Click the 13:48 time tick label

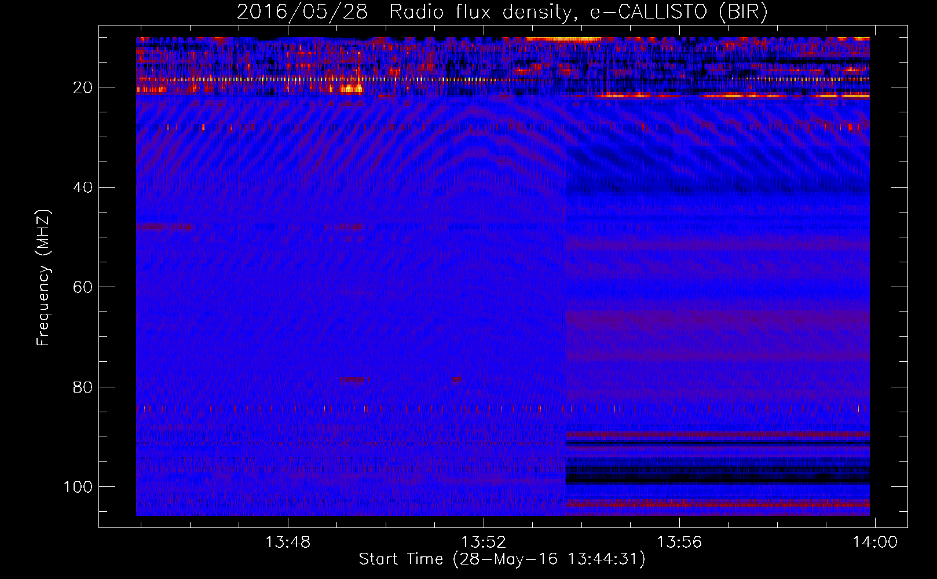point(288,542)
